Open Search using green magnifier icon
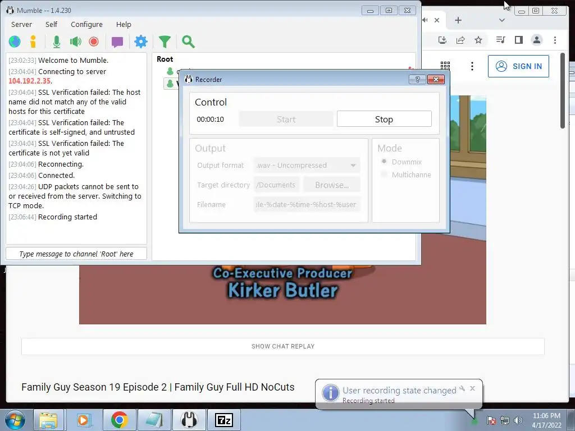The image size is (575, 431). coord(188,42)
